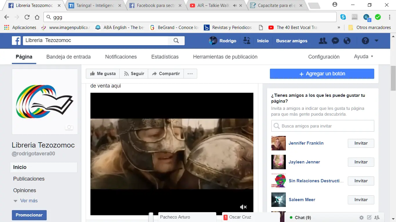
Task: Switch to the AIR – Talkie Walkie YouTube tab
Action: pos(213,6)
